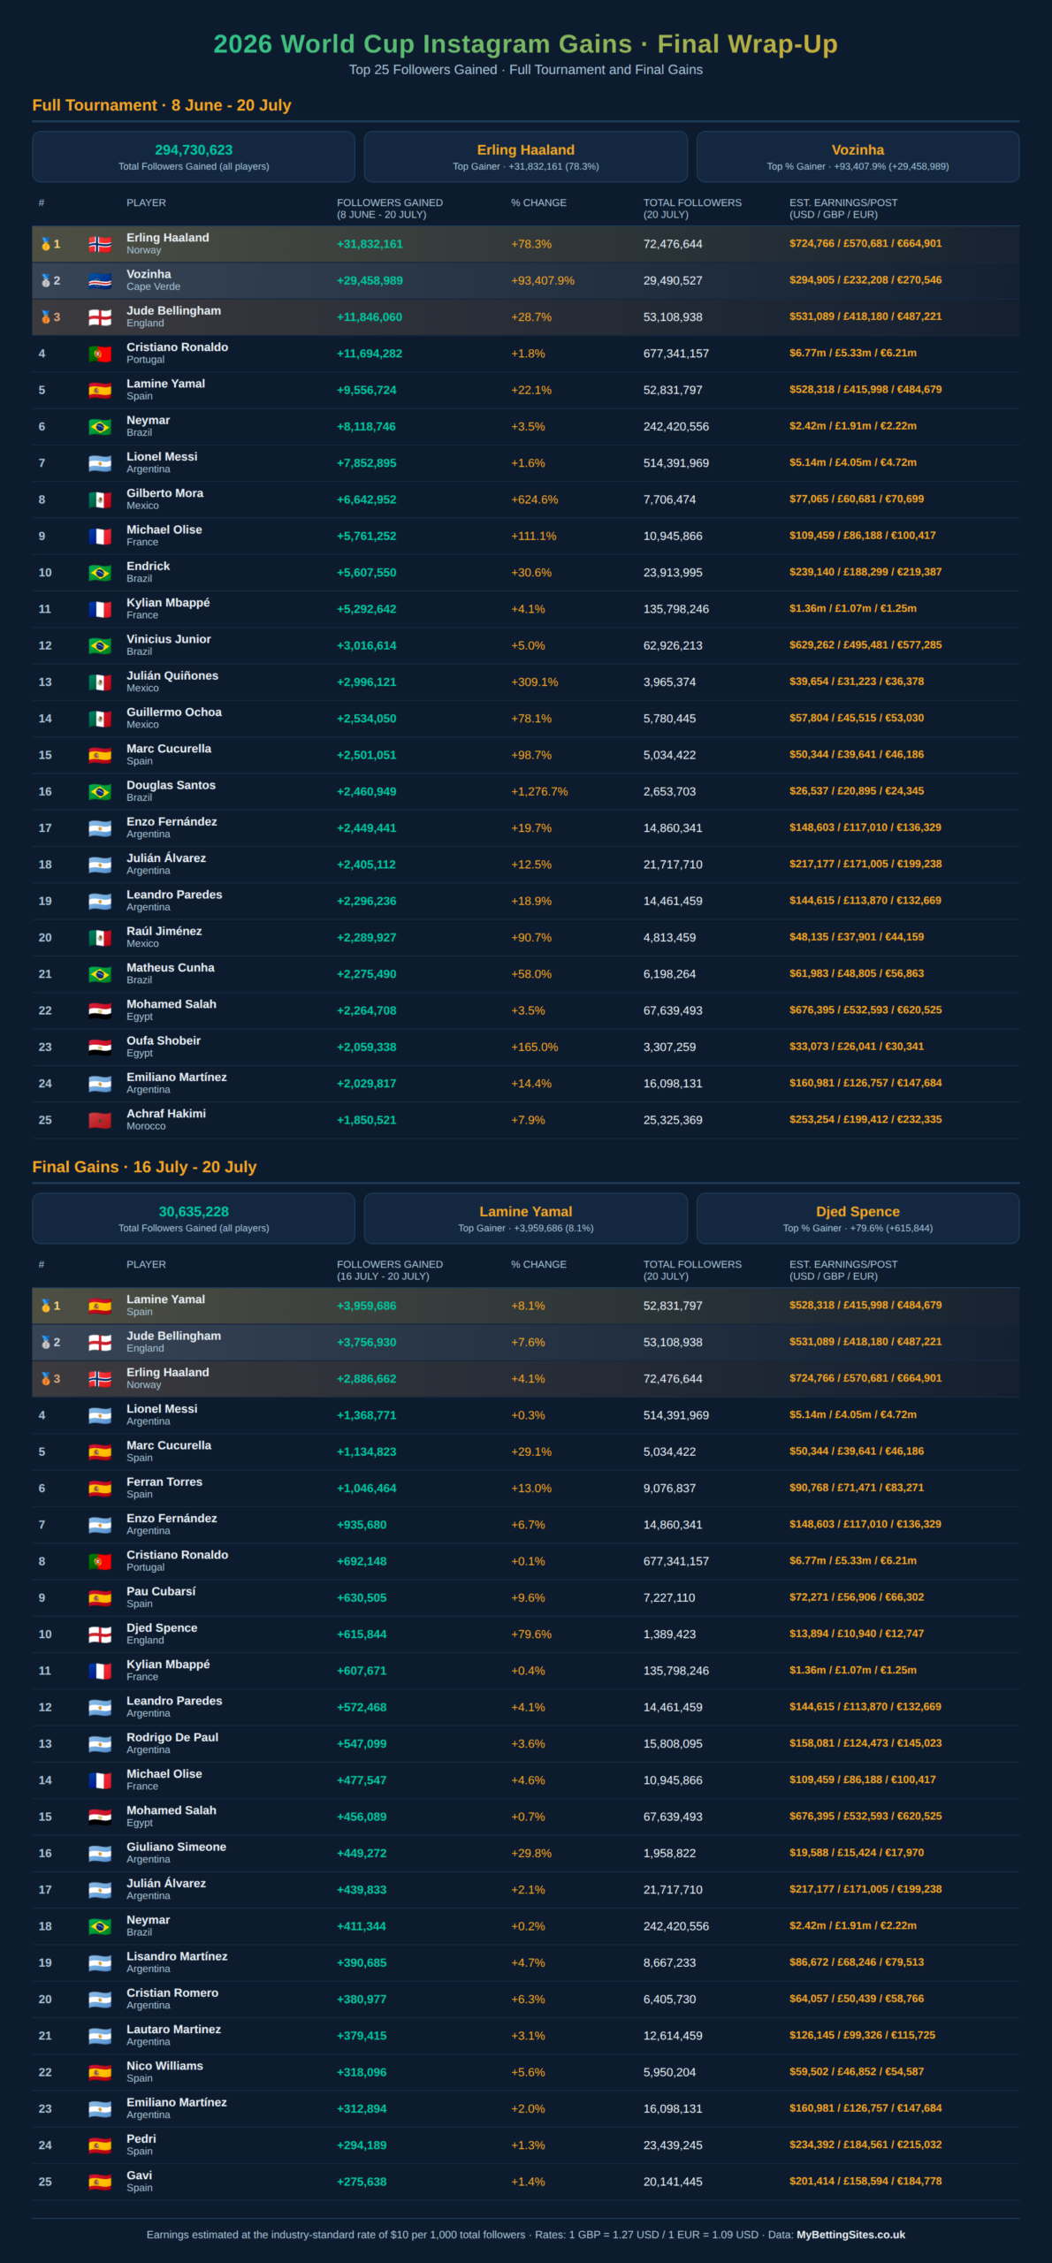Click the France flag next to Michael Olise rank 9

click(x=100, y=536)
